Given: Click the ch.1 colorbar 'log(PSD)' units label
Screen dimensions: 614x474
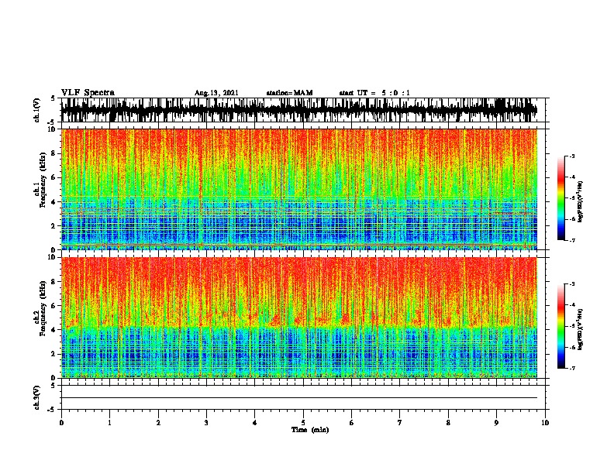Looking at the screenshot, I should 581,201.
